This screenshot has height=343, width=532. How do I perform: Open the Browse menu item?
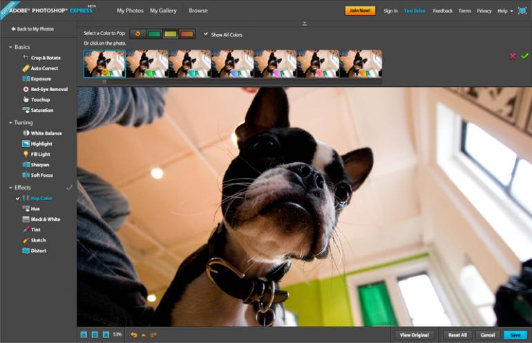click(x=198, y=11)
